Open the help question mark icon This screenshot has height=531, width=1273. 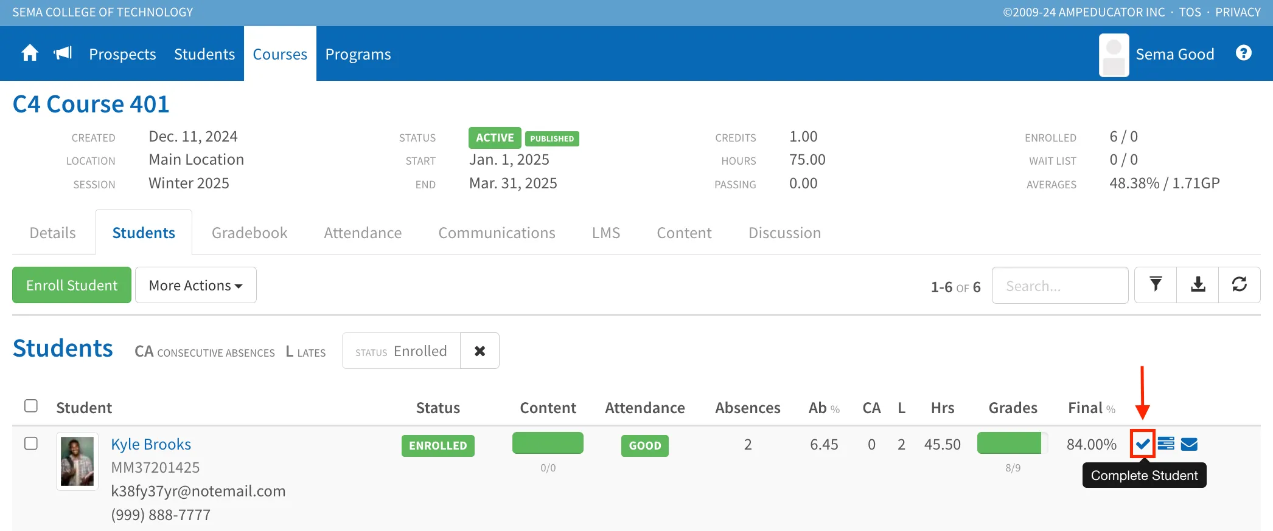click(1244, 53)
